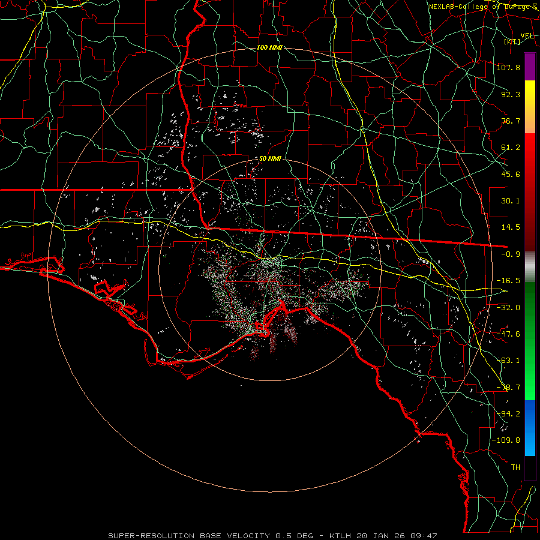540x540 pixels.
Task: Select the -94.2 legend value
Action: [x=508, y=414]
